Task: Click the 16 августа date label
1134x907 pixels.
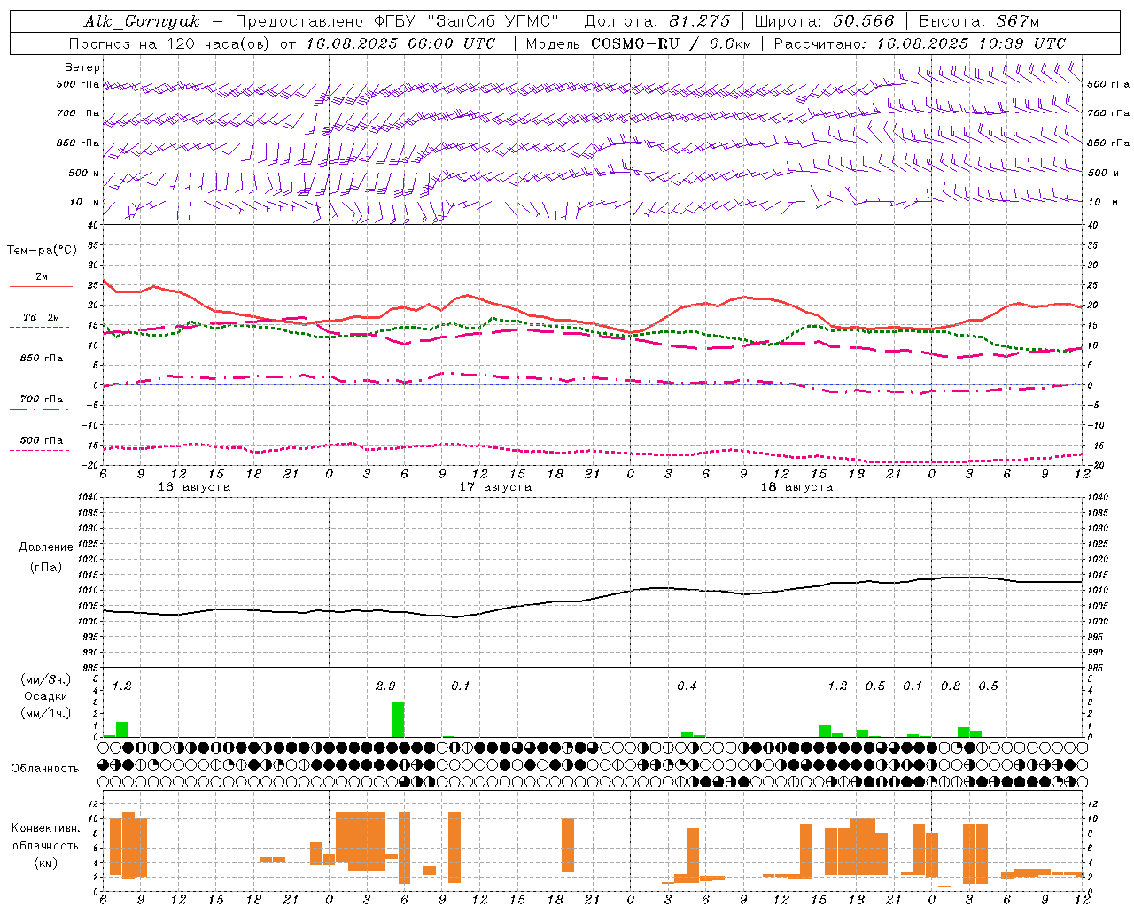Action: 194,487
